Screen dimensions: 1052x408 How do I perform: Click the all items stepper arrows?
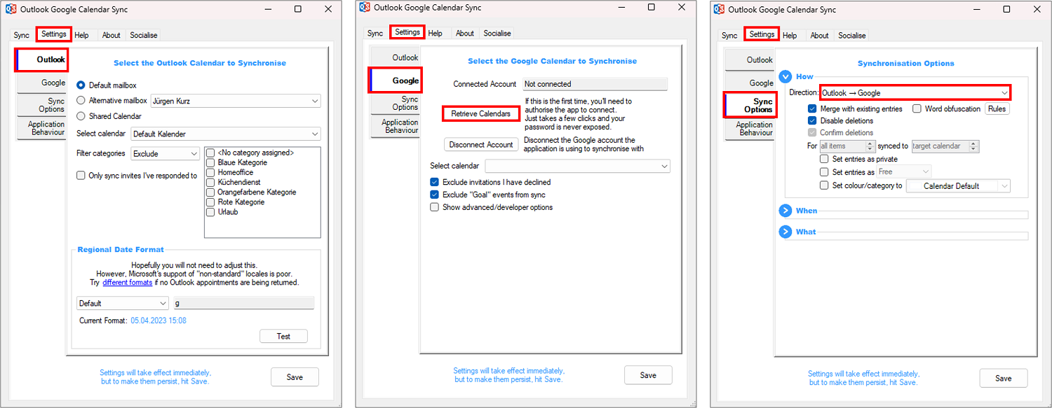(x=870, y=146)
